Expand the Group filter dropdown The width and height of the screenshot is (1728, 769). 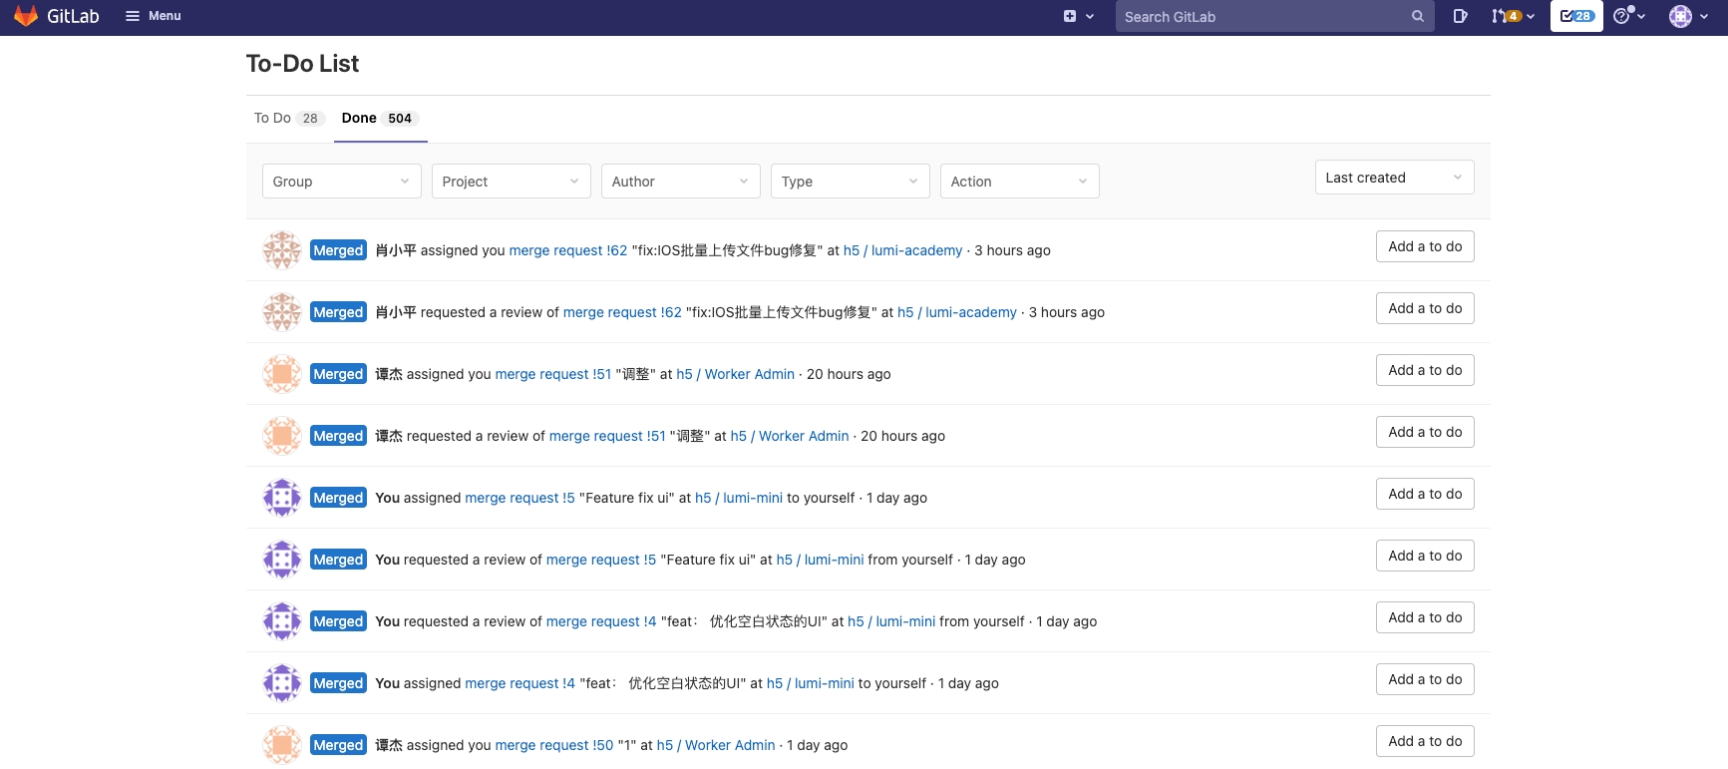(341, 182)
